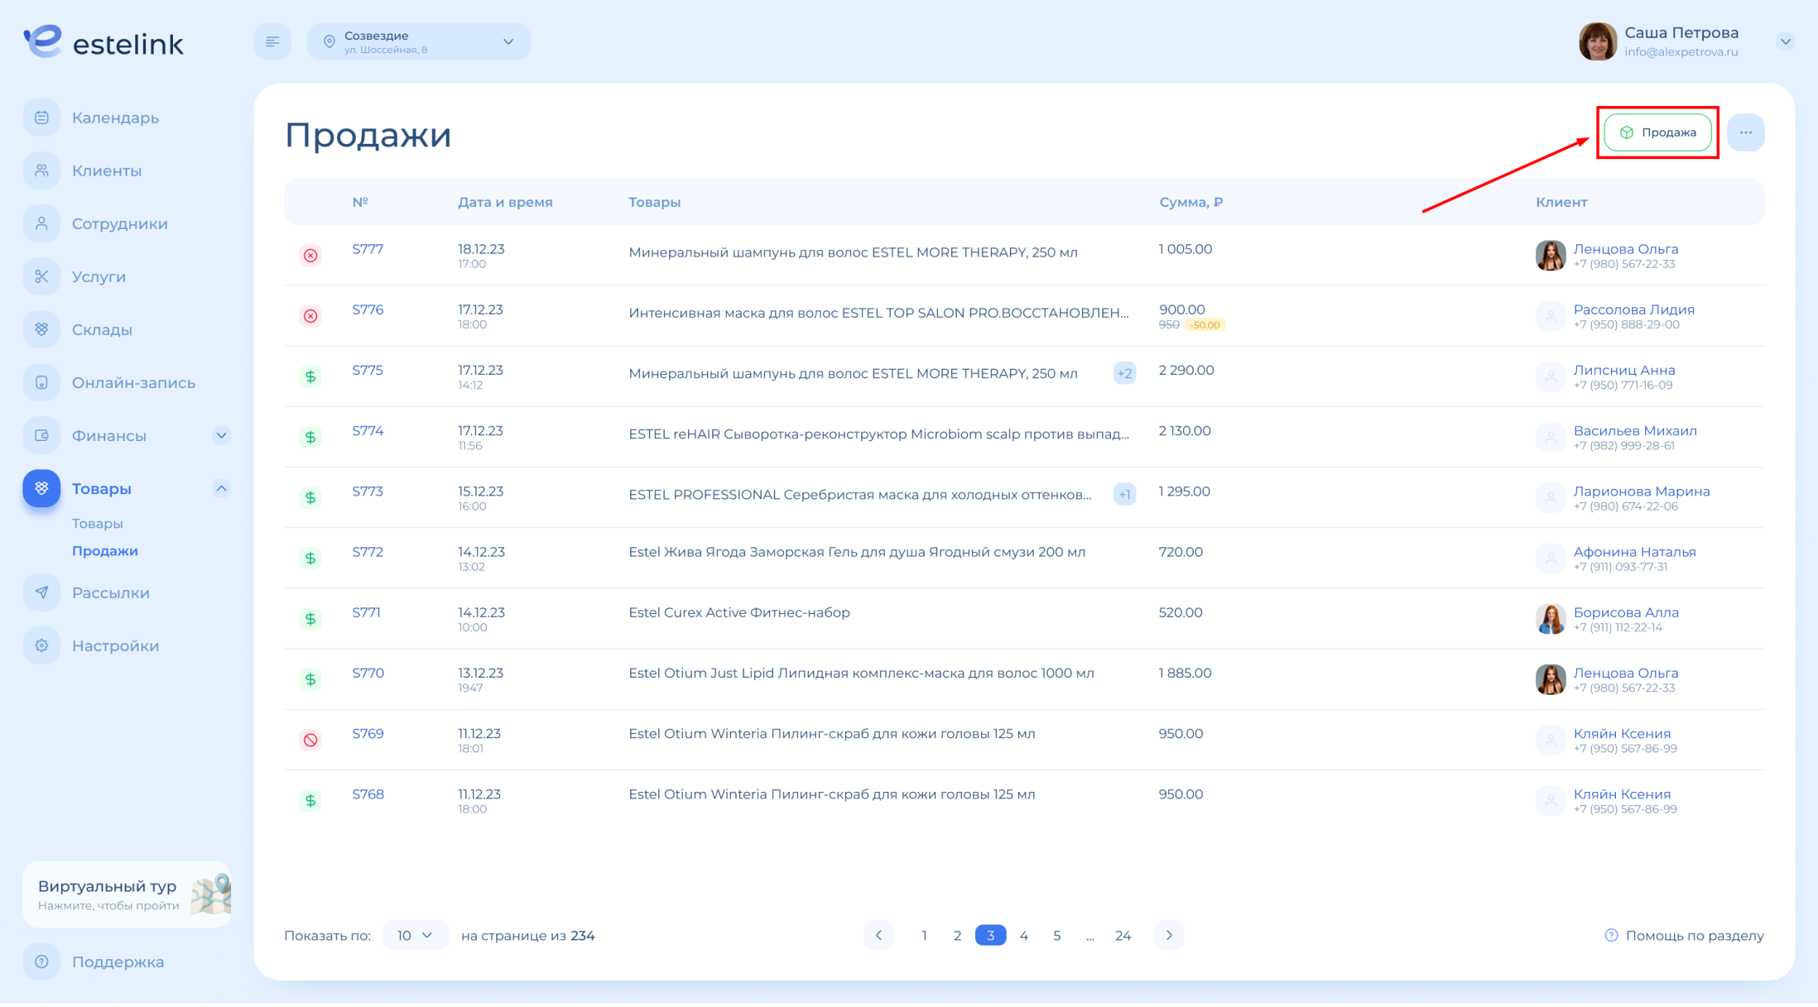This screenshot has width=1818, height=1007.
Task: Open Календарь menu item
Action: pos(115,117)
